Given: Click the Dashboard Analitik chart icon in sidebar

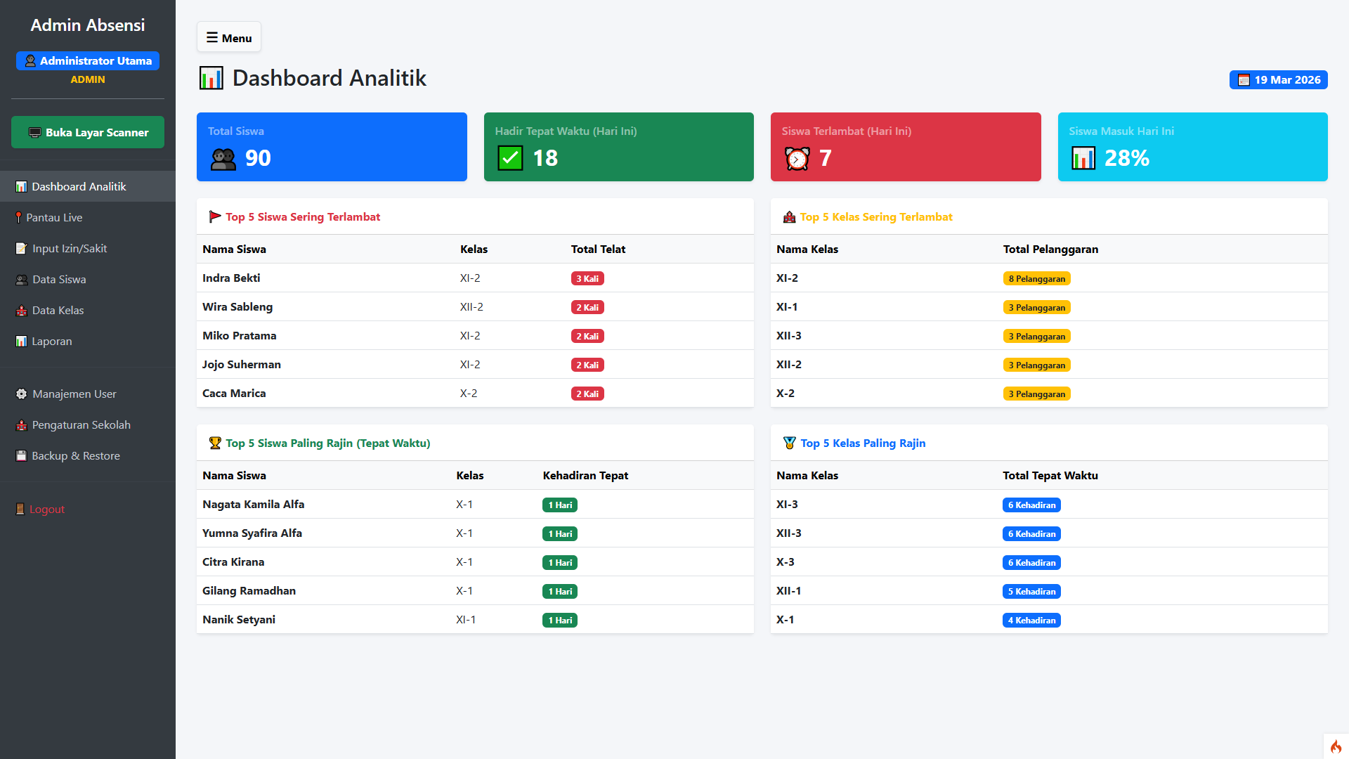Looking at the screenshot, I should 21,187.
